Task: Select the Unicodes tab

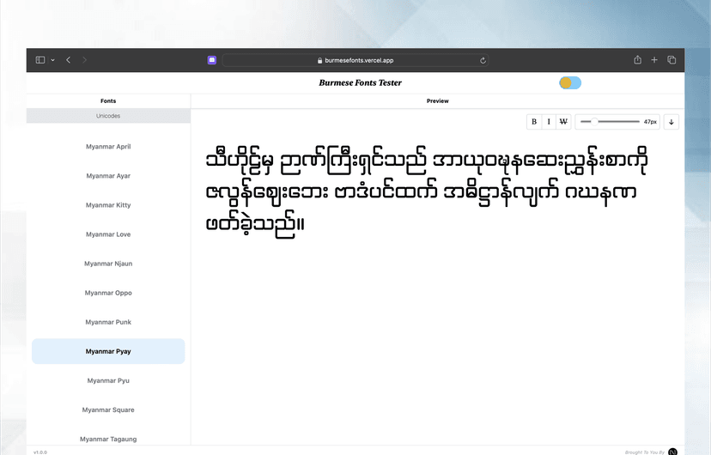Action: [108, 116]
